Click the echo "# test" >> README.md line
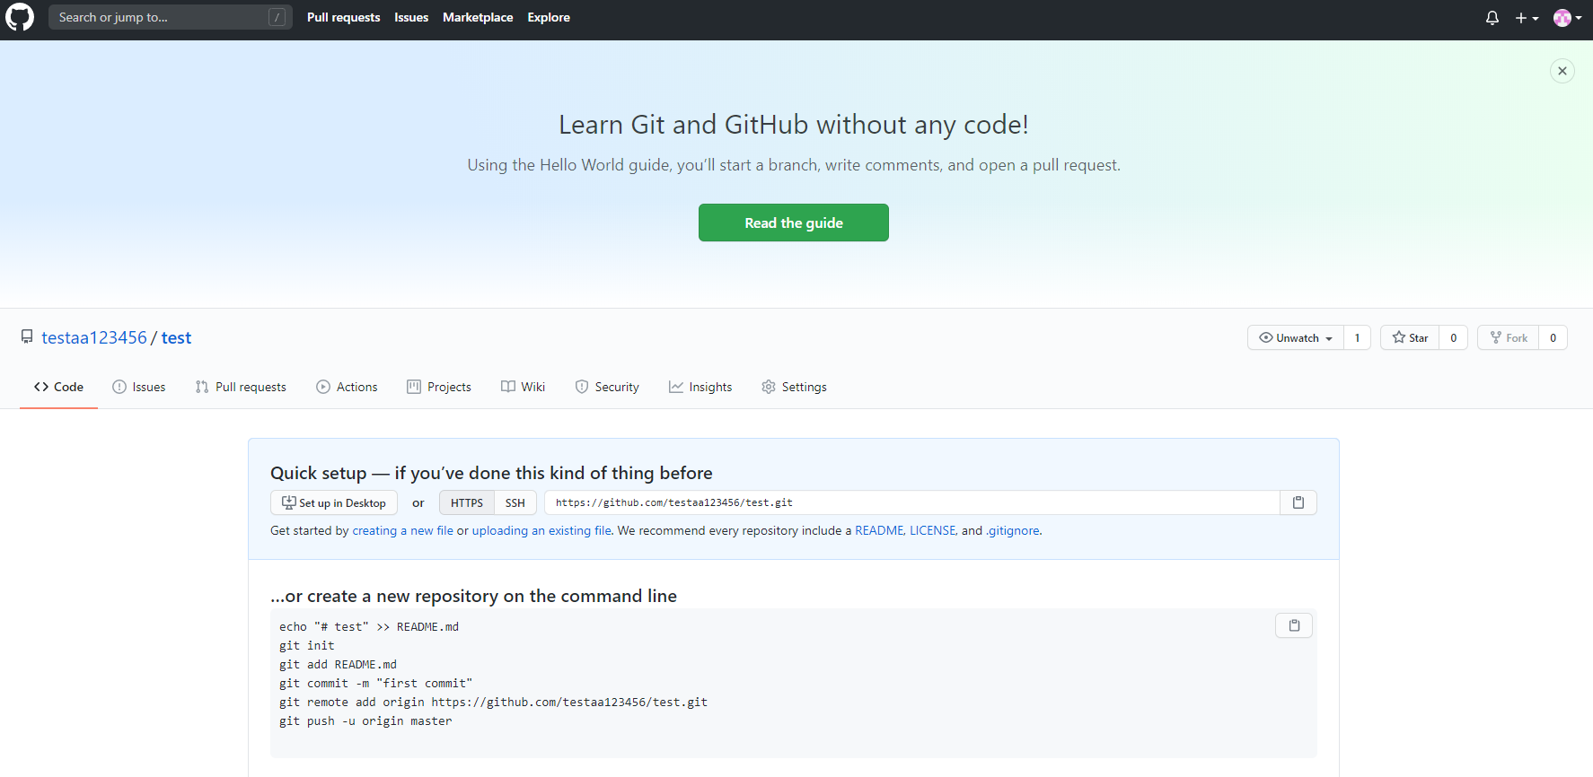Screen dimensions: 1593x777 point(369,626)
